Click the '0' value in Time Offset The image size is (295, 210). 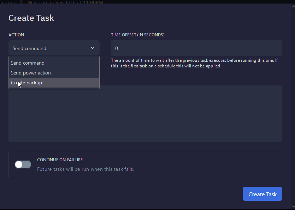(117, 48)
